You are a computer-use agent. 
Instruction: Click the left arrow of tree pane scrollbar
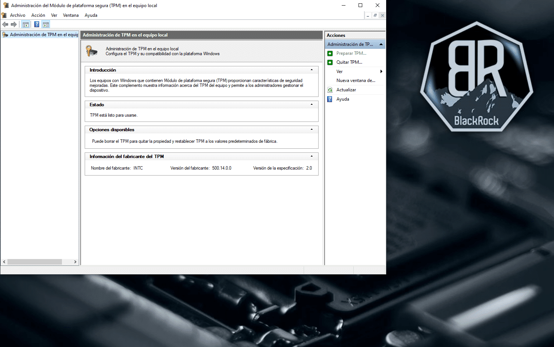[x=4, y=262]
